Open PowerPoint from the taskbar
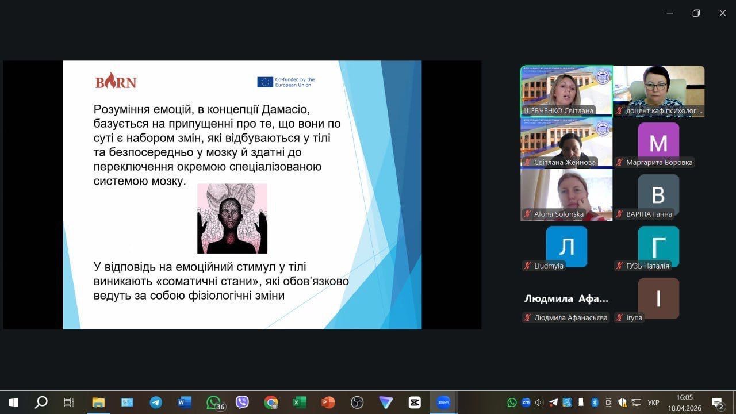The height and width of the screenshot is (414, 736). coord(328,402)
